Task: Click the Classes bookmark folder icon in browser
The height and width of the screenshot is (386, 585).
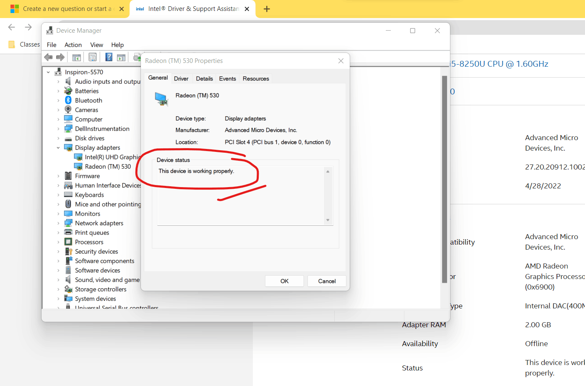Action: pos(12,44)
